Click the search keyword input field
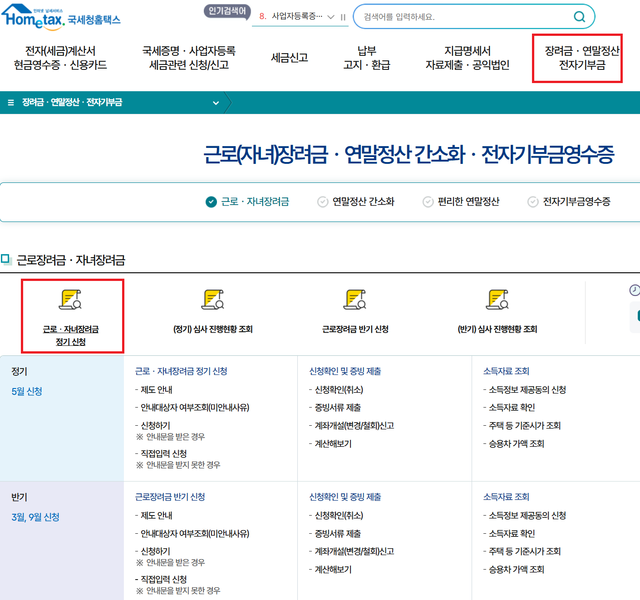The height and width of the screenshot is (600, 640). coord(463,17)
